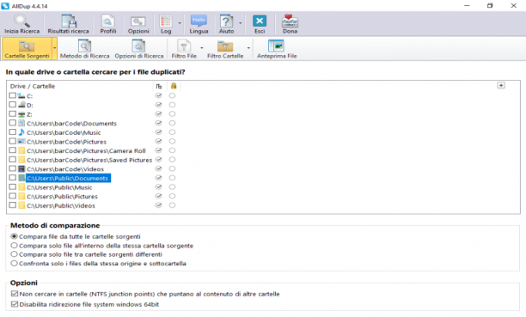Viewport: 526px width, 317px height.
Task: Switch to Opzioni di Ricerca tab
Action: coord(139,49)
